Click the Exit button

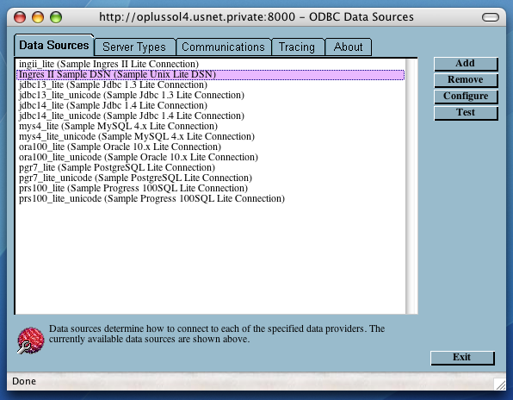[x=462, y=358]
